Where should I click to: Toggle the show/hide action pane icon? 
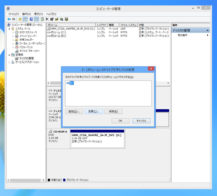tap(36, 19)
